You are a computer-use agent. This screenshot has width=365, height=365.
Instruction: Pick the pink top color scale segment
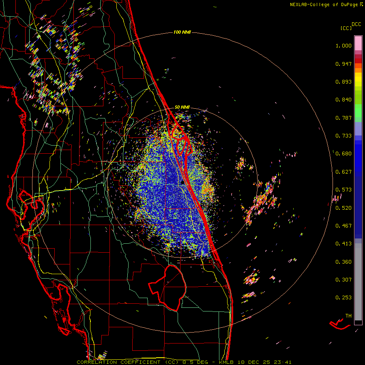pyautogui.click(x=358, y=43)
